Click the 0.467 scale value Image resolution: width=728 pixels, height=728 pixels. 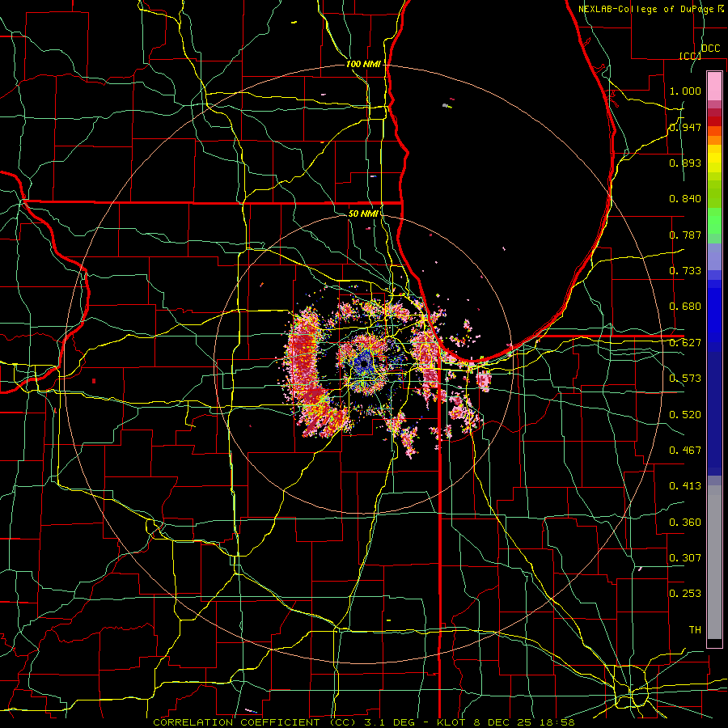[x=685, y=451]
